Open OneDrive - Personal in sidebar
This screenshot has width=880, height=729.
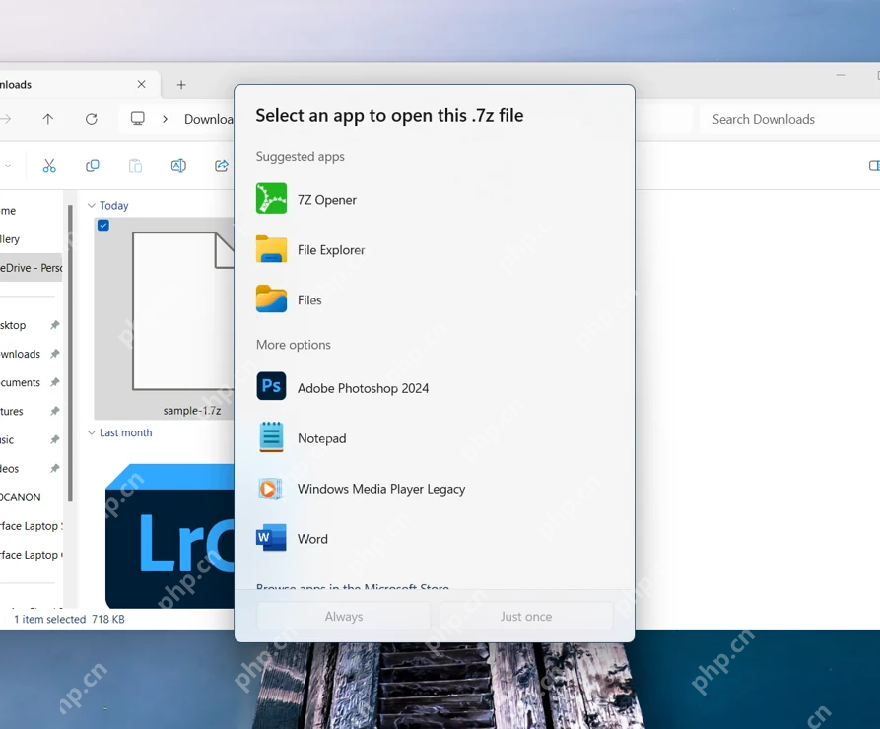[x=31, y=268]
